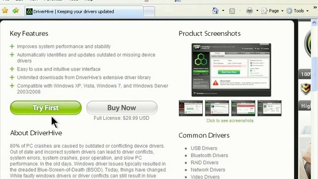
Task: Click the RSS feeds icon
Action: (232, 11)
